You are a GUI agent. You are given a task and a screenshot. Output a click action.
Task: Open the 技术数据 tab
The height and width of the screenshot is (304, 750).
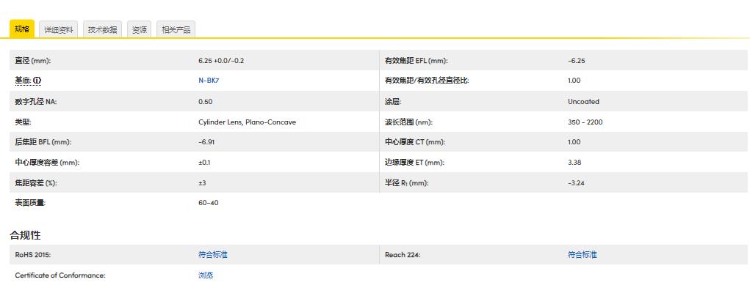pyautogui.click(x=102, y=29)
